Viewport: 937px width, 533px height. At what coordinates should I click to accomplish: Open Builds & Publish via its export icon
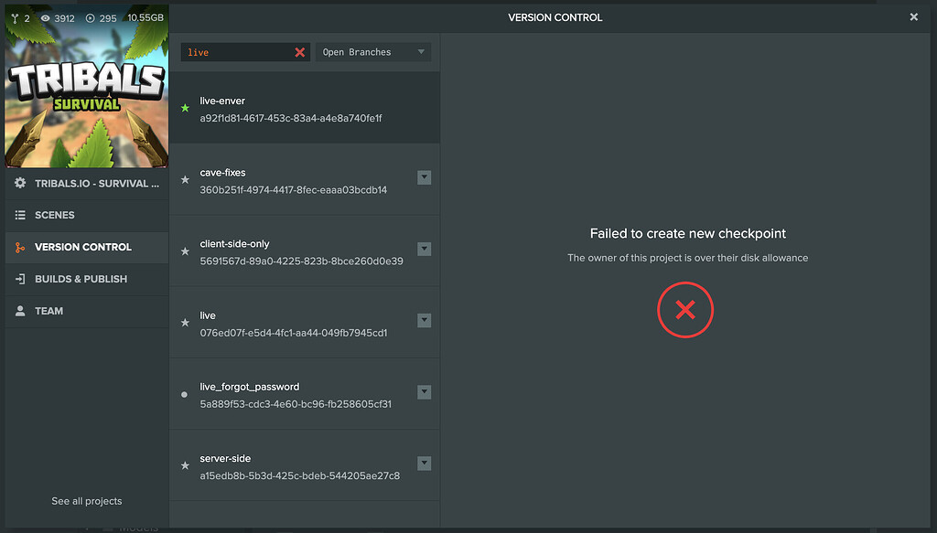click(x=20, y=279)
